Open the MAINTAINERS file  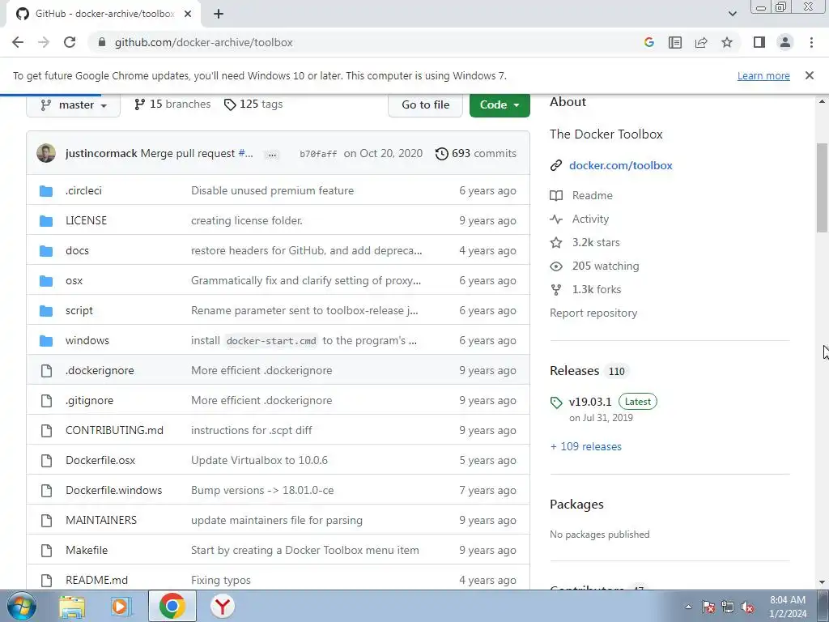pyautogui.click(x=101, y=520)
